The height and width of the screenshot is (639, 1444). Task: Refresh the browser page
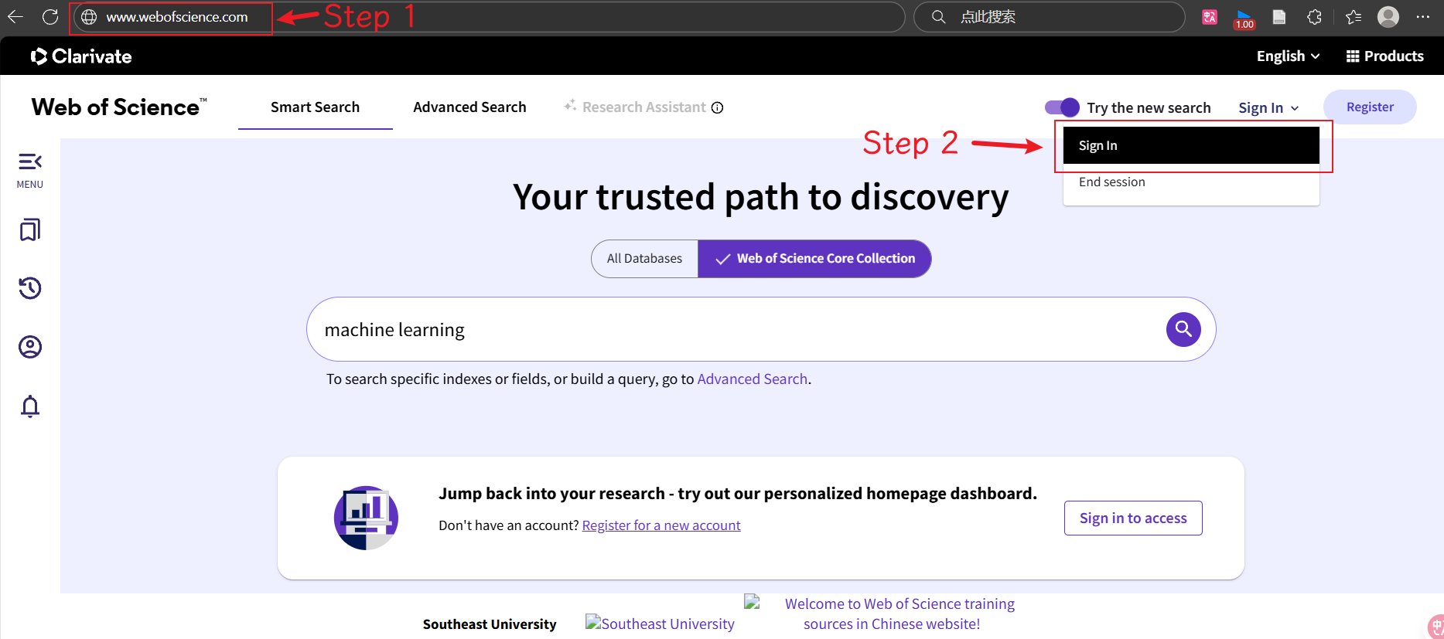(50, 17)
